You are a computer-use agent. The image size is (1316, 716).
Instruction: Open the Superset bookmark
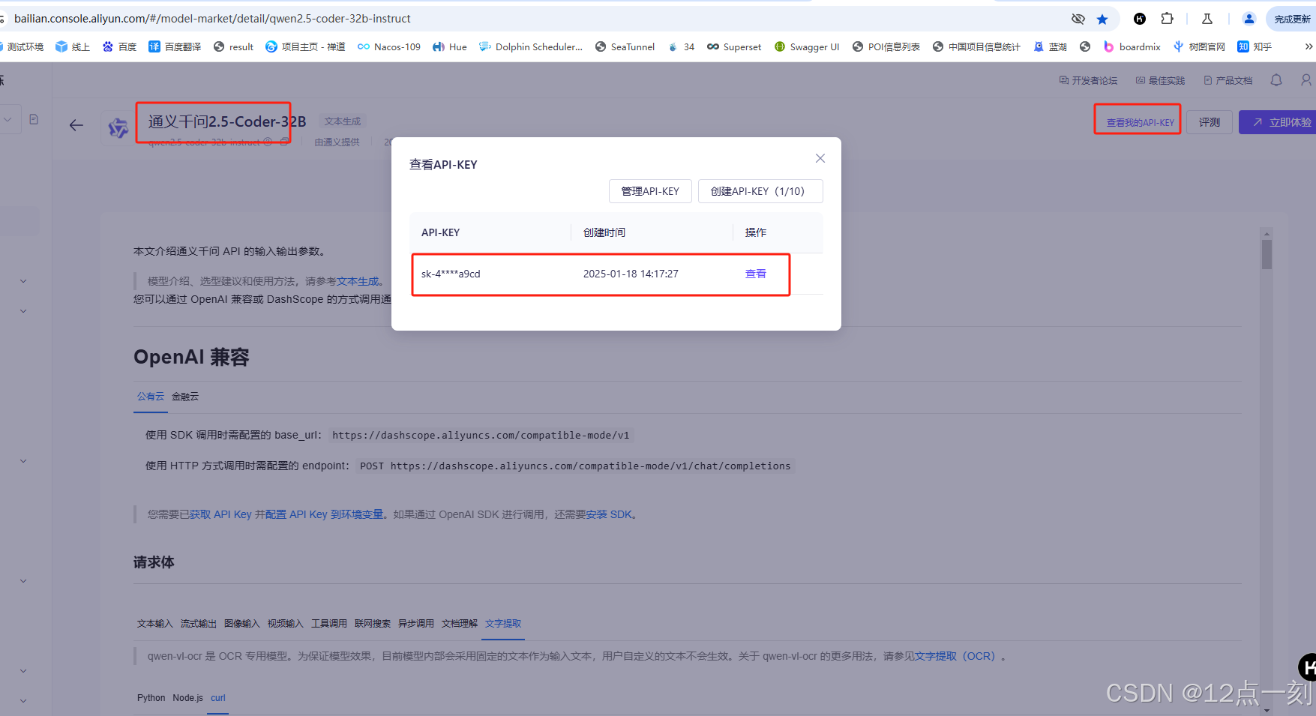734,46
